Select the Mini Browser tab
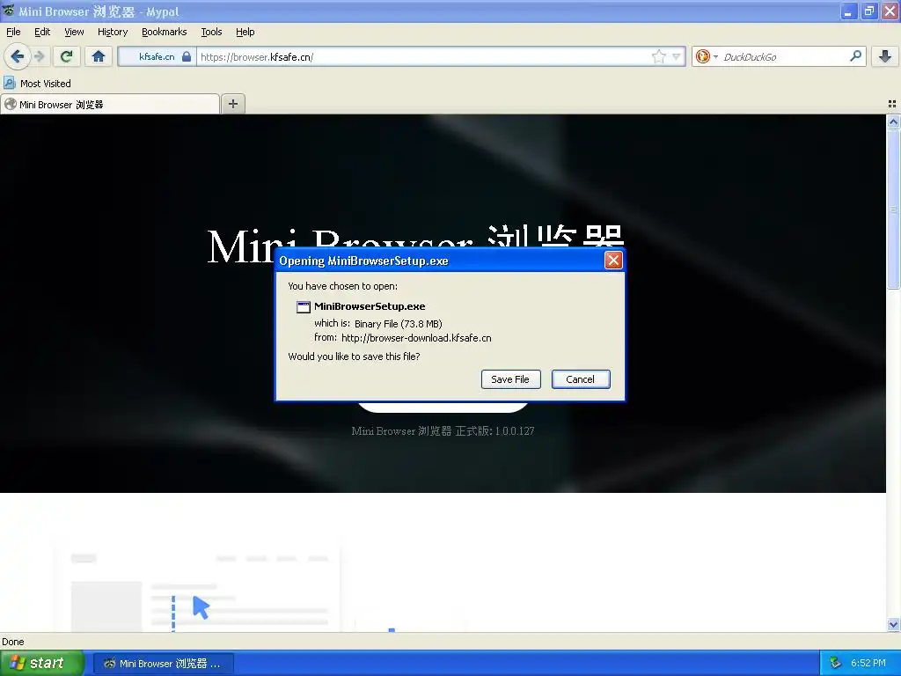Image resolution: width=901 pixels, height=676 pixels. pyautogui.click(x=110, y=104)
